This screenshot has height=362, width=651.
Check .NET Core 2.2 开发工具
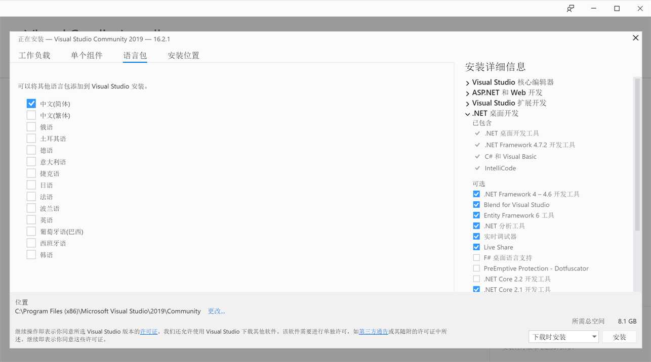[476, 279]
